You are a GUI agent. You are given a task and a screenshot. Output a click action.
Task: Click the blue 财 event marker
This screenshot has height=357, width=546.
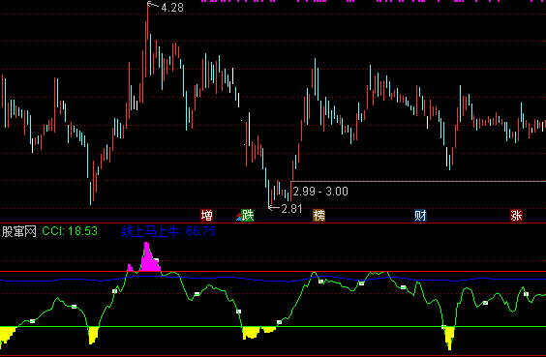click(420, 216)
